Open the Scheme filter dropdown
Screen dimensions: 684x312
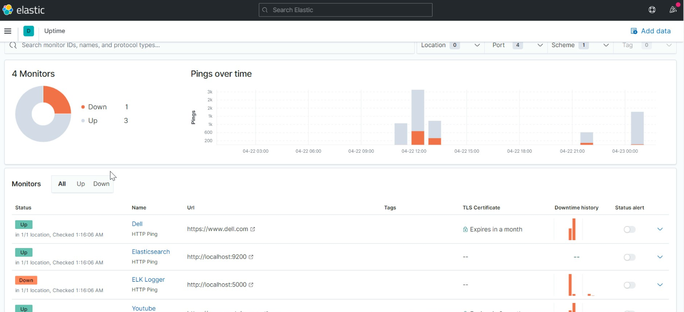[x=580, y=45]
